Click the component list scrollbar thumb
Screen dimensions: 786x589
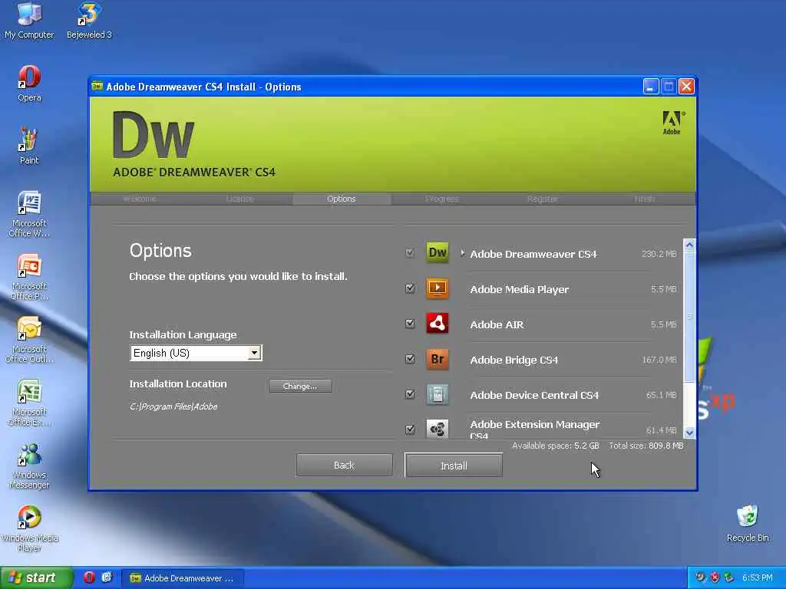(x=689, y=317)
